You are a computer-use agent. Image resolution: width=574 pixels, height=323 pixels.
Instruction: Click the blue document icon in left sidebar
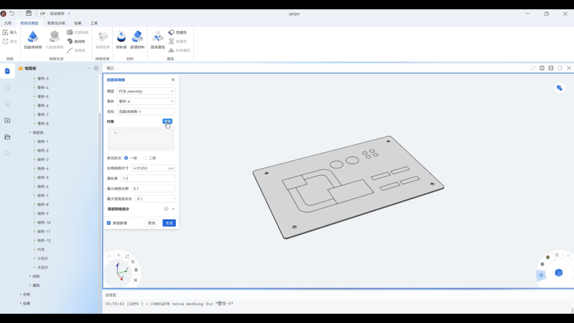pos(7,71)
